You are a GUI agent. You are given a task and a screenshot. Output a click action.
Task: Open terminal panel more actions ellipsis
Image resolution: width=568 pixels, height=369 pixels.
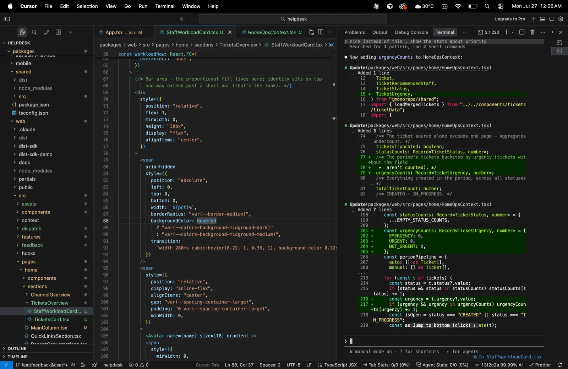click(543, 32)
